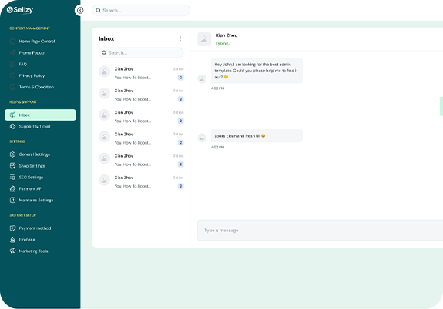
Task: Click the Privacy Policy icon
Action: [13, 75]
